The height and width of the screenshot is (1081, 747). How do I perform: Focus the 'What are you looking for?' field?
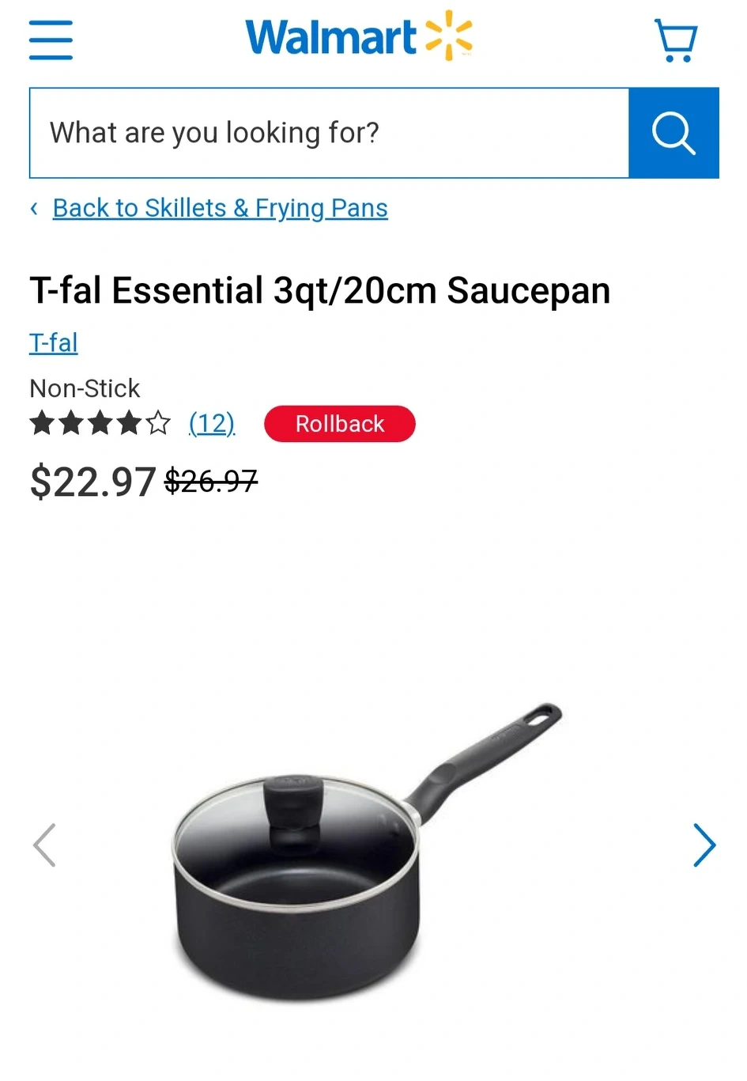click(x=330, y=133)
